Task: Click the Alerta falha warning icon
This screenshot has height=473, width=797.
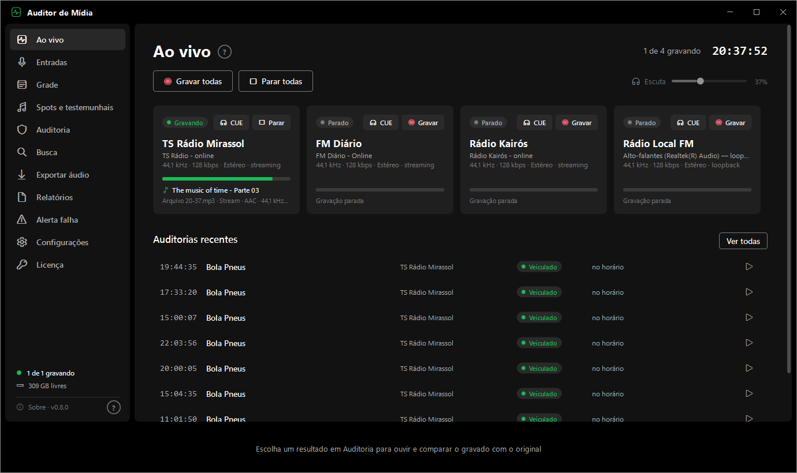Action: 22,220
